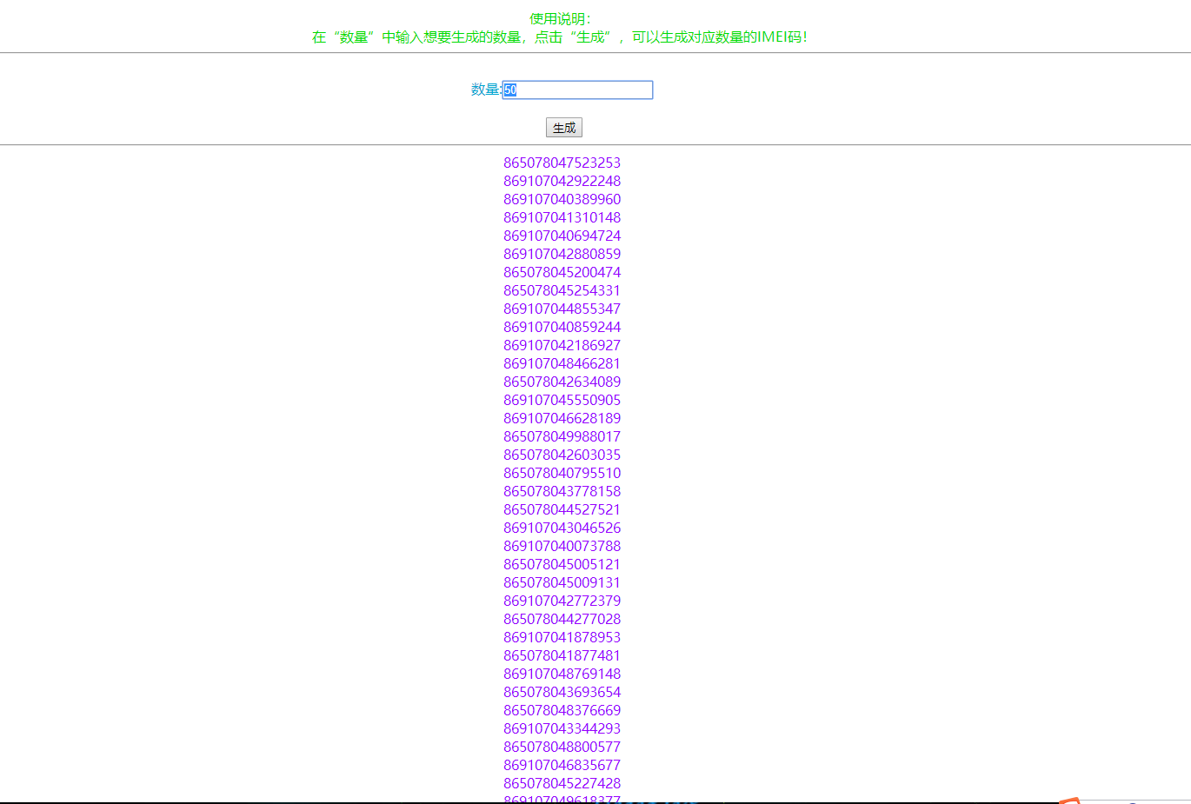Click inside the 数量 quantity input field
The image size is (1191, 804).
pyautogui.click(x=577, y=90)
